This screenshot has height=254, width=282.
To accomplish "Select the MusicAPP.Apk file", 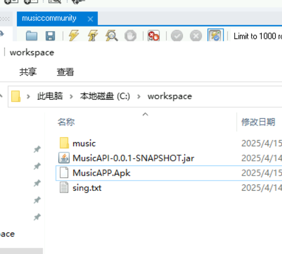I will 101,173.
